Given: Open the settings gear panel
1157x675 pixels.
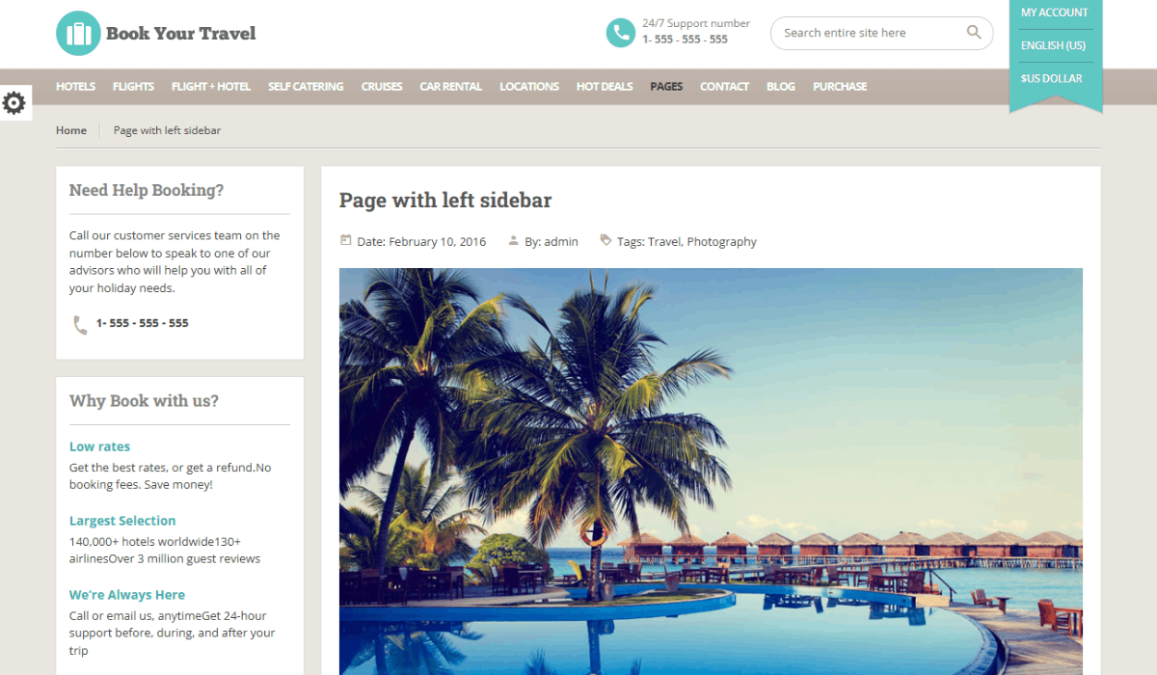Looking at the screenshot, I should [x=14, y=102].
